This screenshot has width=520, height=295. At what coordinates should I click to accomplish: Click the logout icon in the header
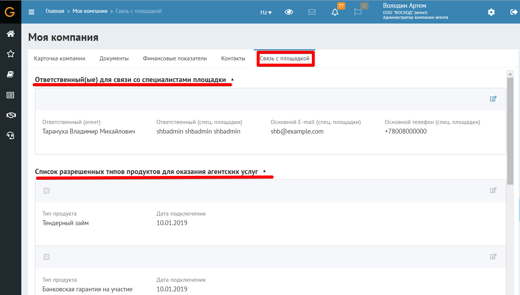514,12
